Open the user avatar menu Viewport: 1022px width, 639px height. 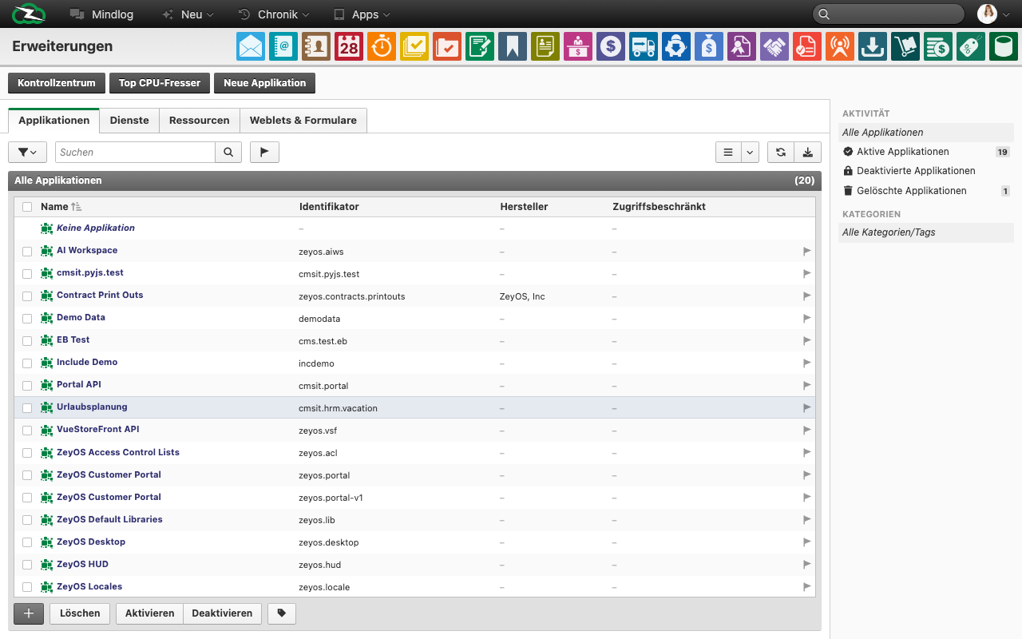[995, 14]
